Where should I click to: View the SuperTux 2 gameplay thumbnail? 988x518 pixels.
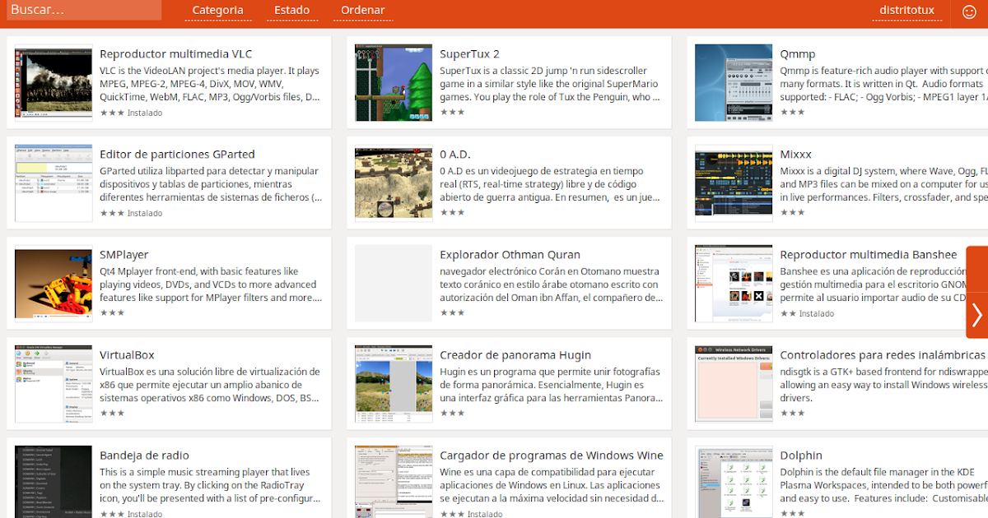(393, 81)
